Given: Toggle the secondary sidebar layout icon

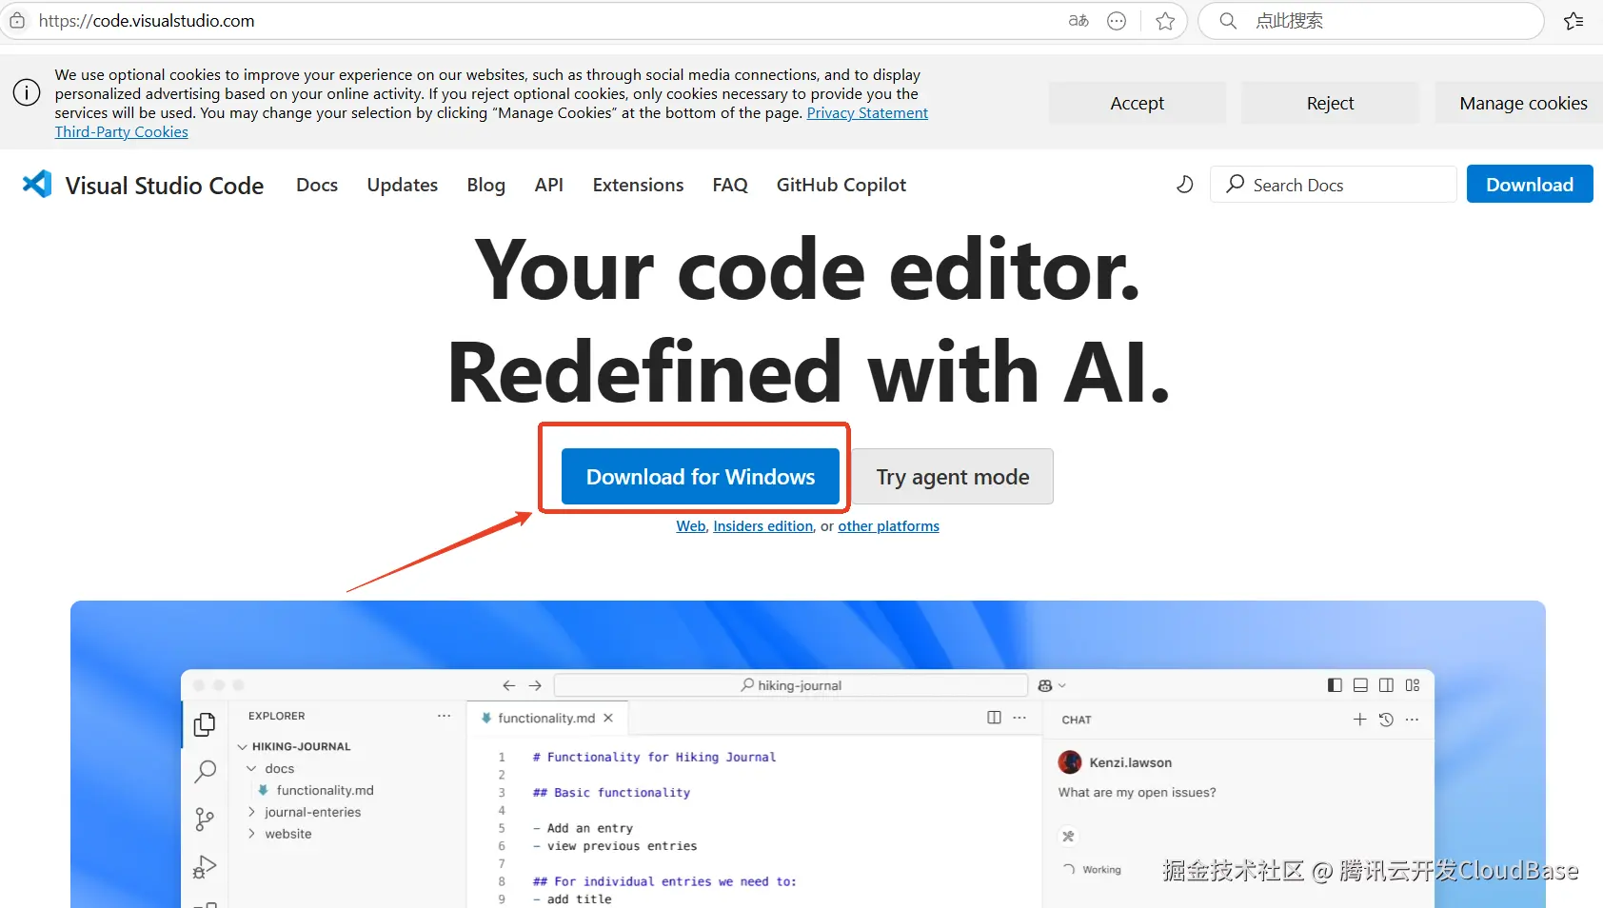Looking at the screenshot, I should point(1386,685).
